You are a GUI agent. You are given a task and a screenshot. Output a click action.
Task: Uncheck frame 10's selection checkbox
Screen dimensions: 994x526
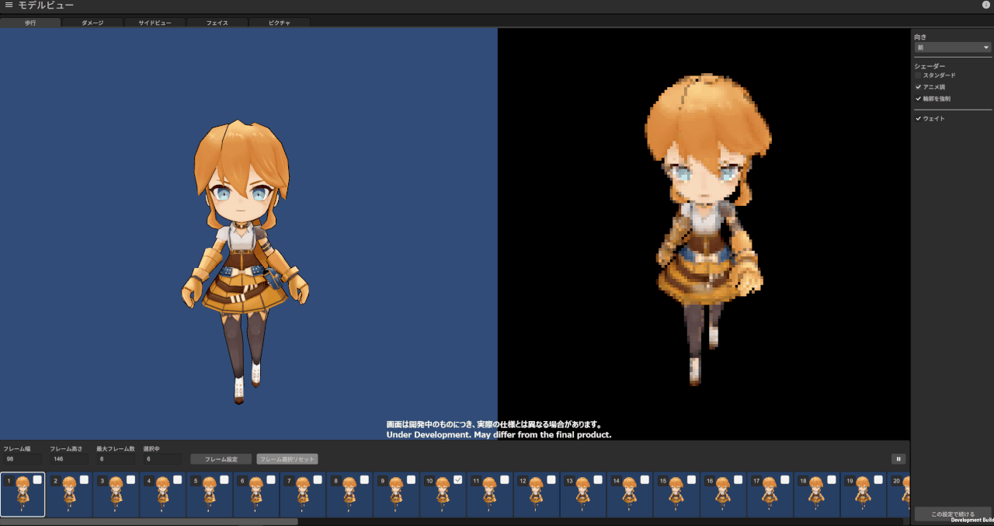pyautogui.click(x=457, y=480)
